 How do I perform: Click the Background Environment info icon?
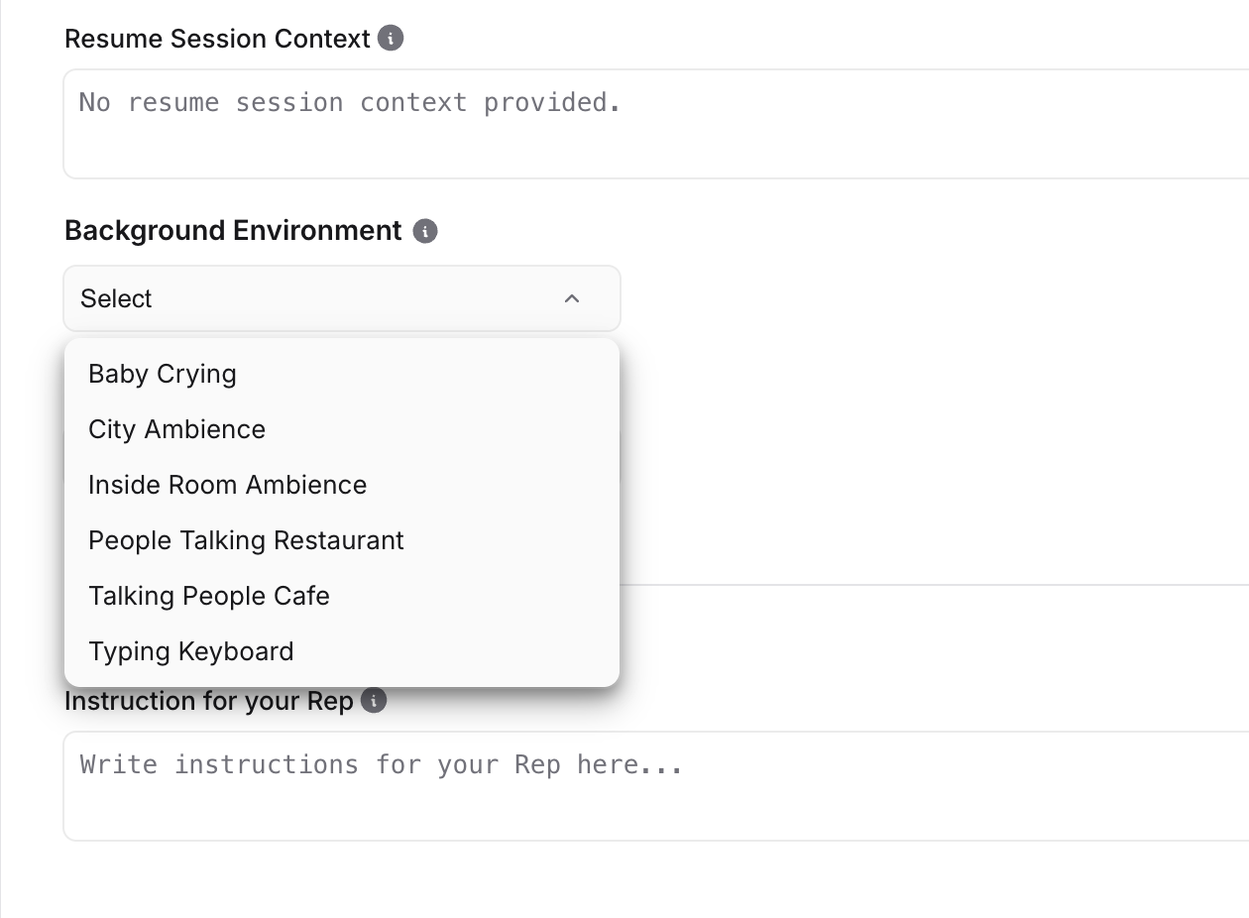tap(425, 231)
